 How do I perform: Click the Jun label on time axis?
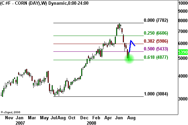(119, 118)
